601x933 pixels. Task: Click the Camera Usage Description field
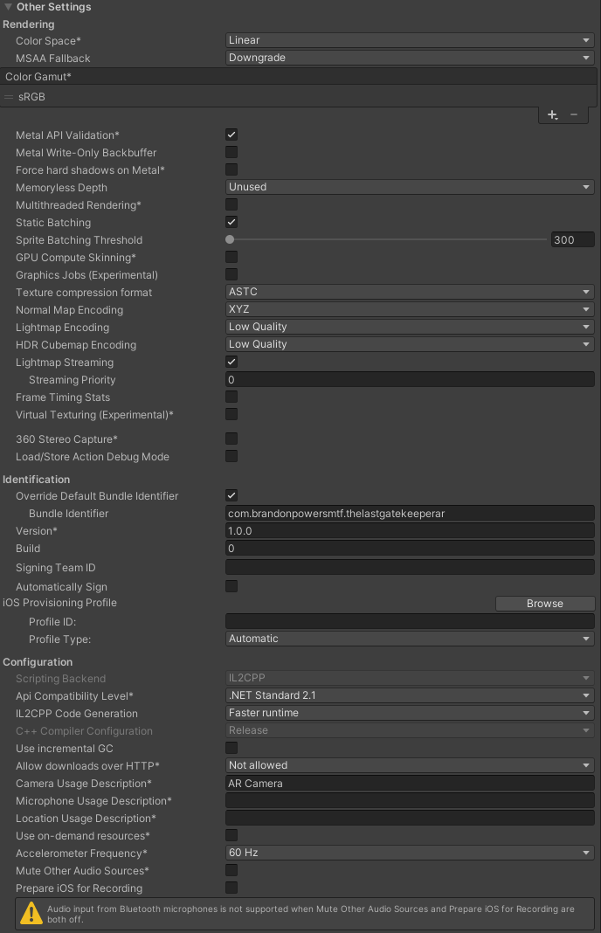tap(410, 784)
